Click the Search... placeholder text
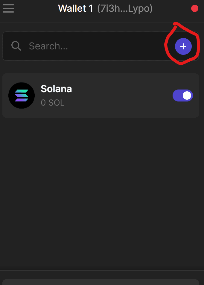204x285 pixels. [48, 46]
